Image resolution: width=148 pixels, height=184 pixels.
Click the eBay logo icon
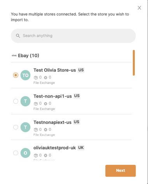tap(14, 56)
